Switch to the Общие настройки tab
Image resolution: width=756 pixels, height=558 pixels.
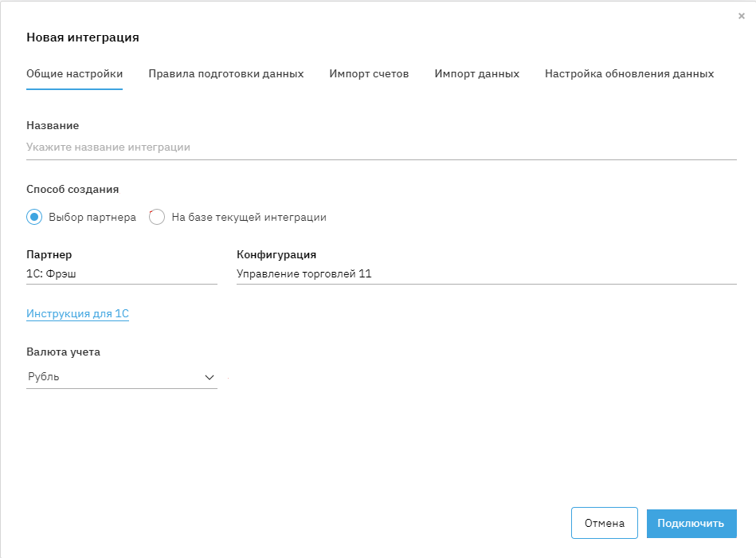[x=74, y=74]
